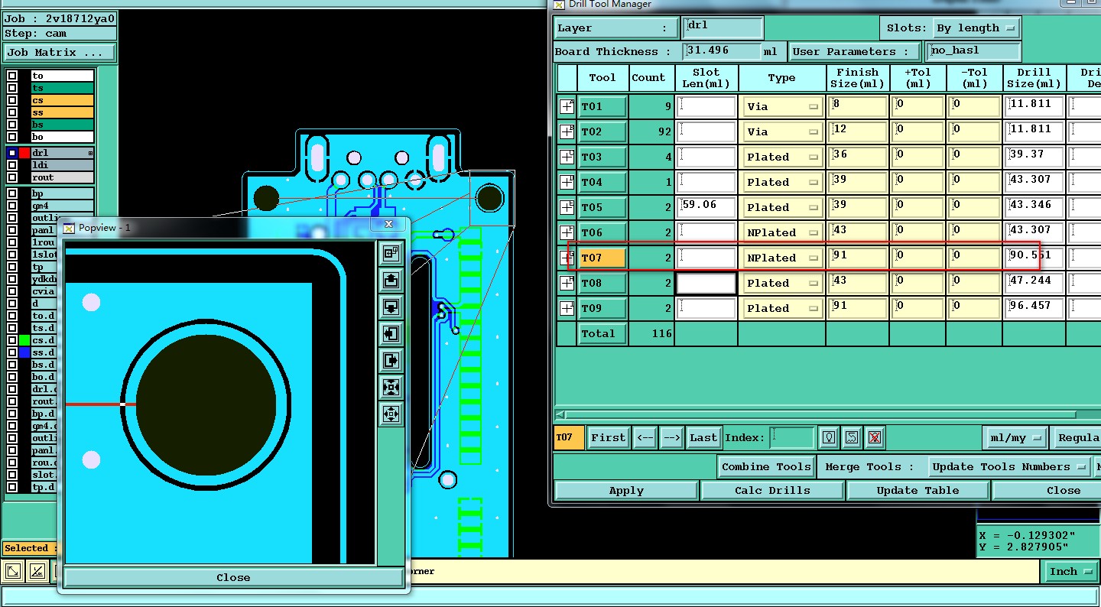
Task: Click the next tool arrow button (-->)
Action: 671,438
